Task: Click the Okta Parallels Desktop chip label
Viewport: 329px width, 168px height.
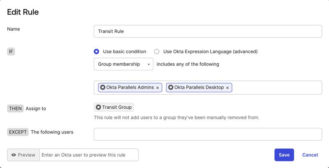Action: 199,87
